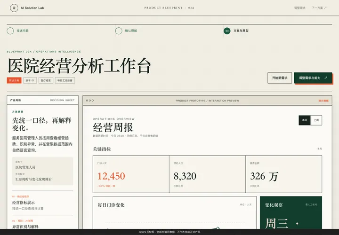
Task: Click the 经营周报 heading
Action: (x=113, y=127)
